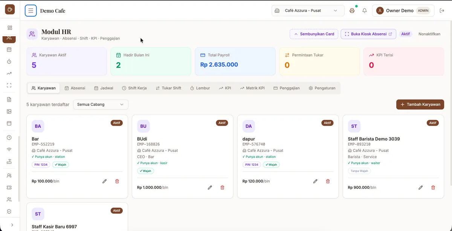Expand the sidebar with bottom chevron
The height and width of the screenshot is (231, 452).
12,225
